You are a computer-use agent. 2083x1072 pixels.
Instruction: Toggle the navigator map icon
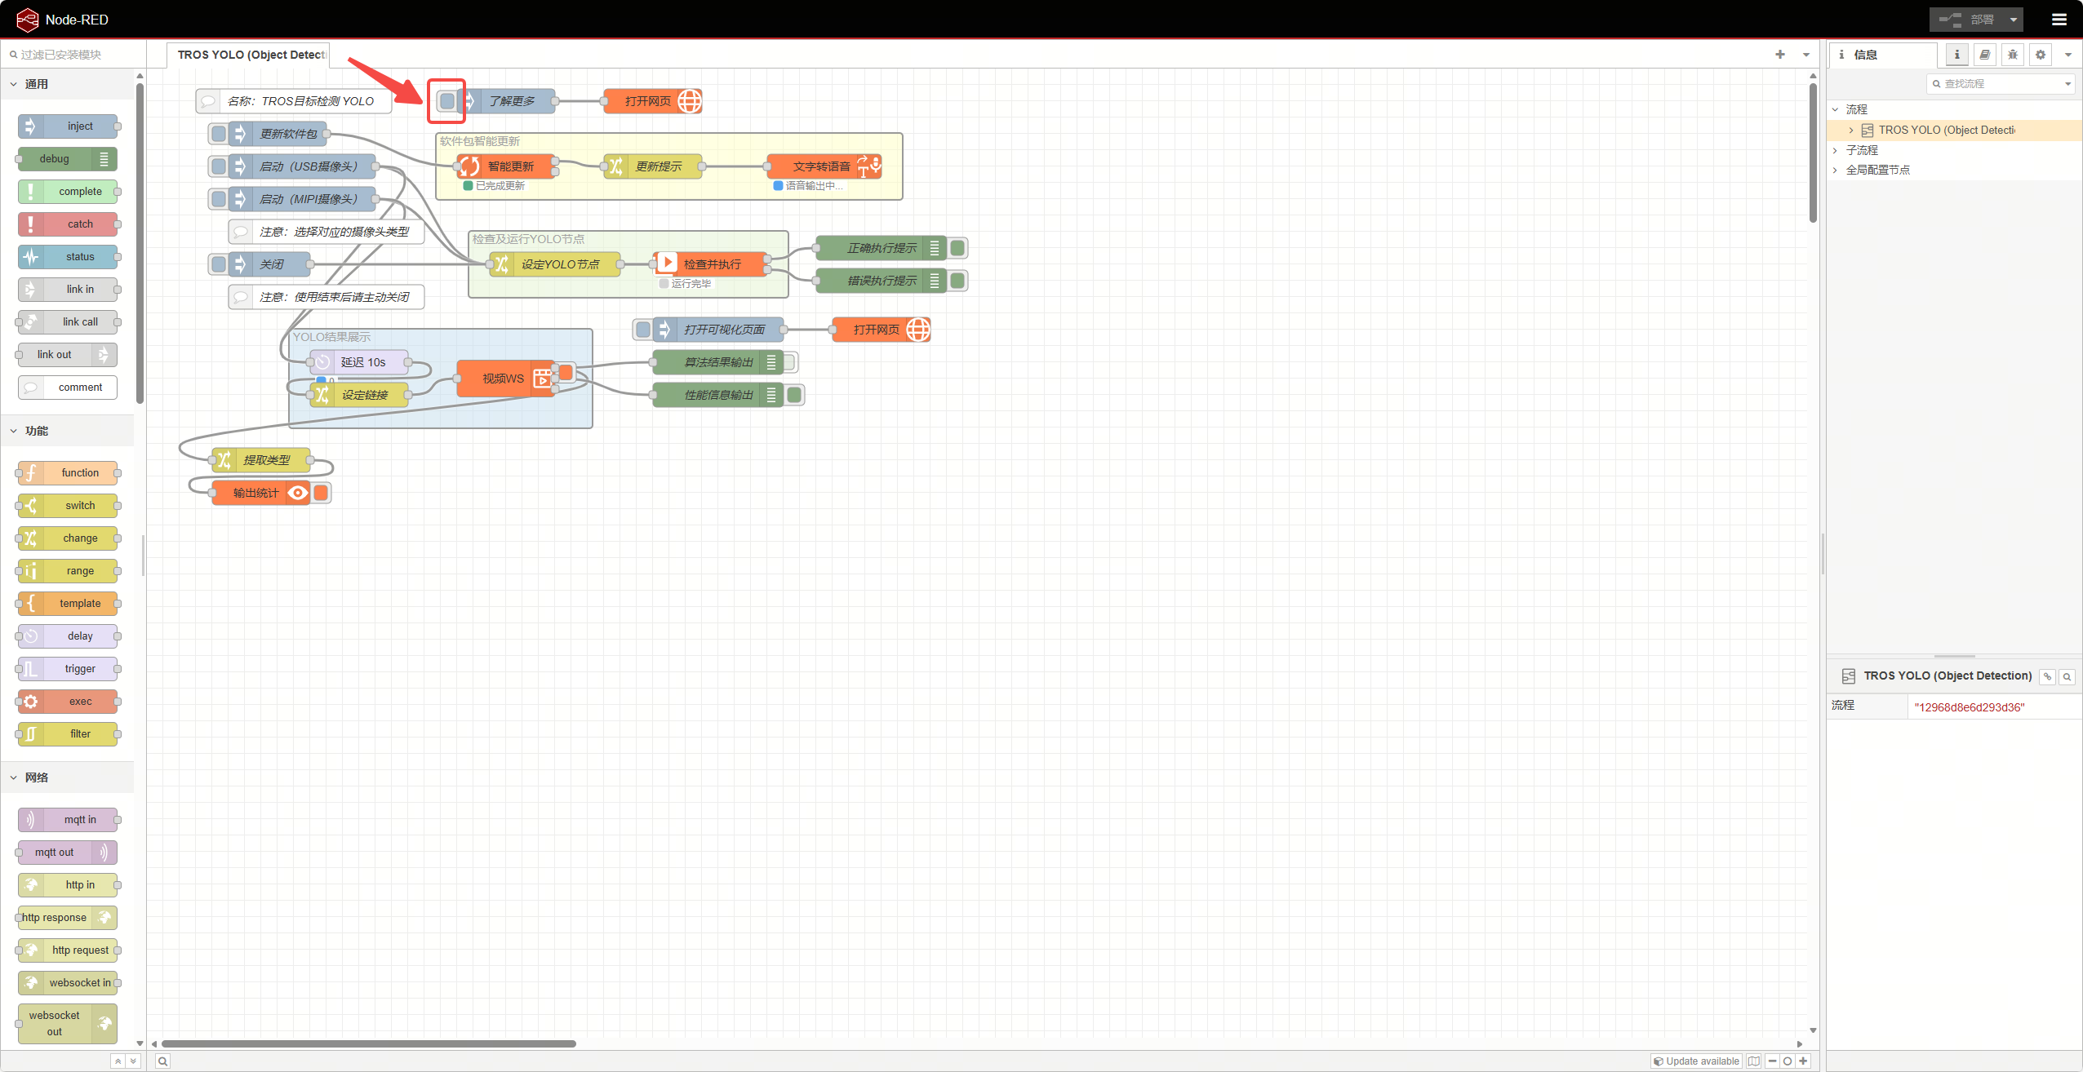(1753, 1061)
